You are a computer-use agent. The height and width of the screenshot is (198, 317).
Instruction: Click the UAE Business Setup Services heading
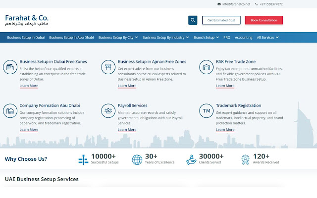pos(42,179)
